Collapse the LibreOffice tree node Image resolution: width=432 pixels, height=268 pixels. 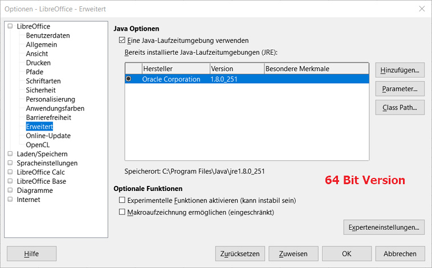10,26
